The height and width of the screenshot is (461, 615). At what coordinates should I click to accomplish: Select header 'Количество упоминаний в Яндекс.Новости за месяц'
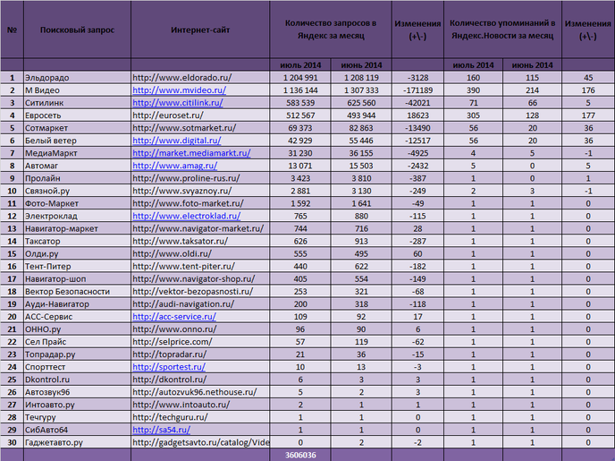(x=502, y=30)
